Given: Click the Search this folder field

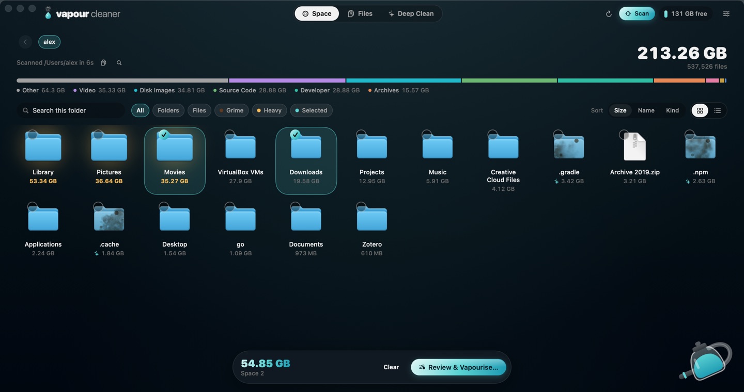Looking at the screenshot, I should coord(71,110).
